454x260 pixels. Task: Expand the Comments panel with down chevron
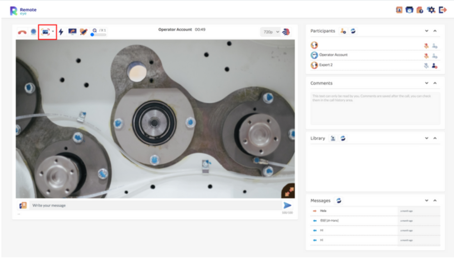click(x=426, y=83)
